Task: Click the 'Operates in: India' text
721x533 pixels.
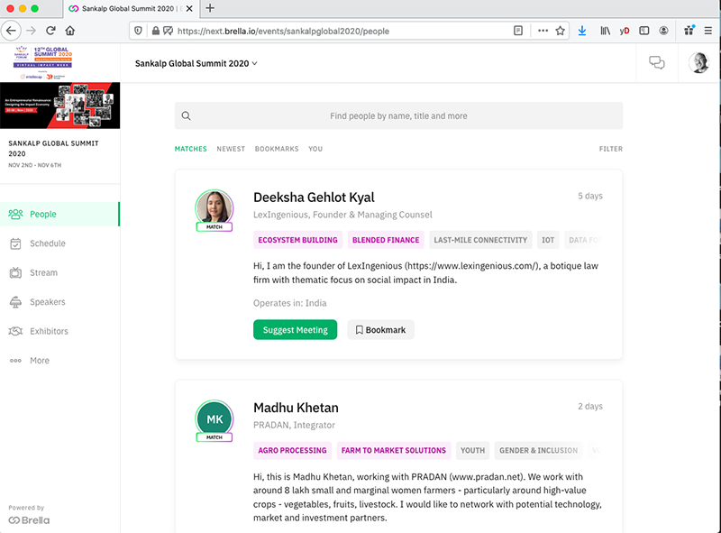Action: pos(289,303)
